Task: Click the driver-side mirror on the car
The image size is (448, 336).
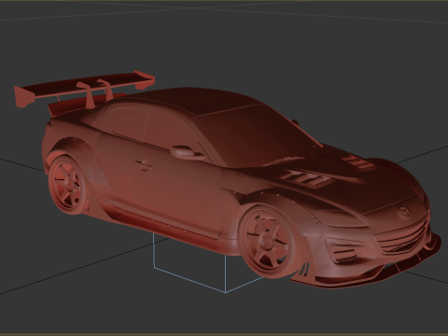Action: click(x=187, y=152)
